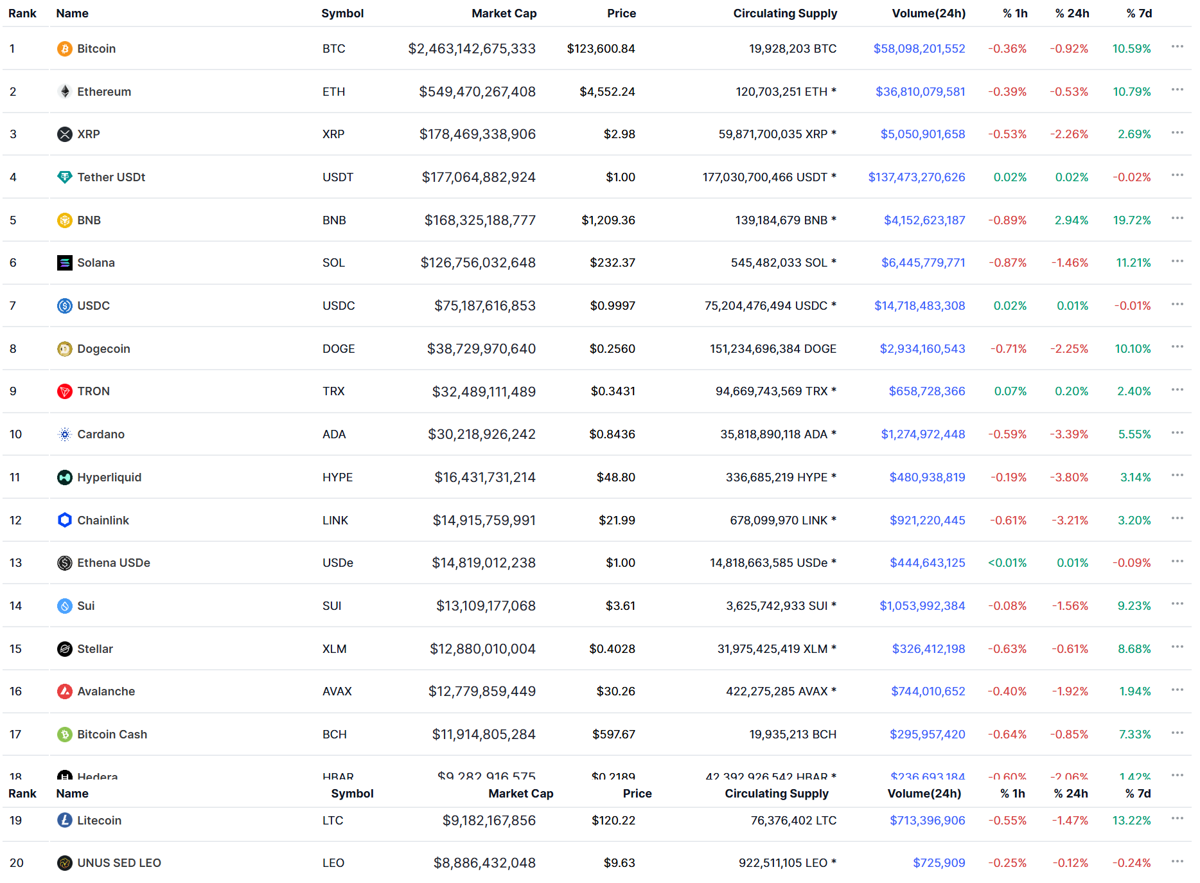1200x883 pixels.
Task: Open the Chainlink name link
Action: [x=103, y=521]
